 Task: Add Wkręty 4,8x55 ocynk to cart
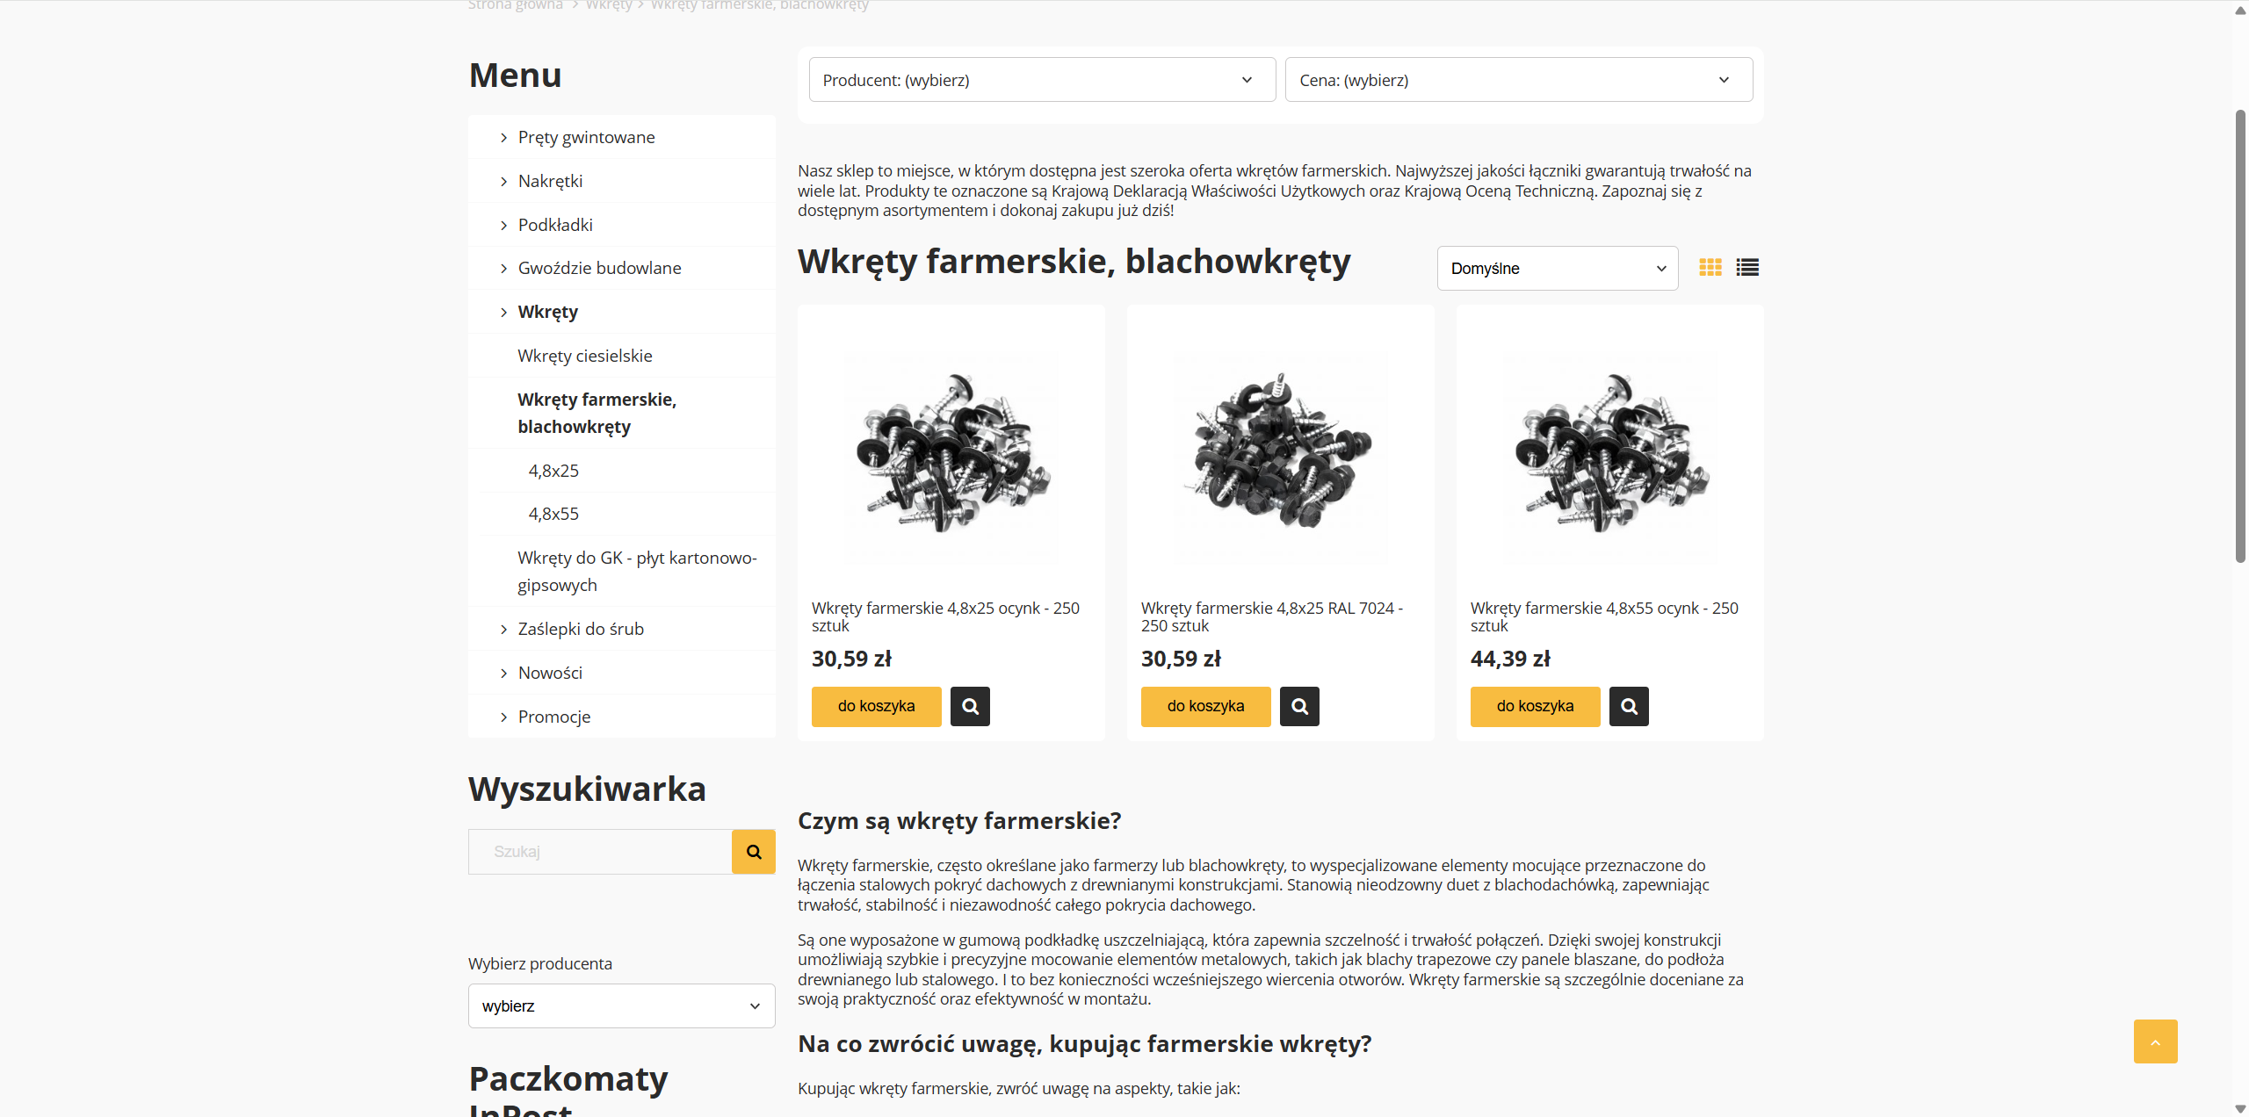click(1535, 706)
